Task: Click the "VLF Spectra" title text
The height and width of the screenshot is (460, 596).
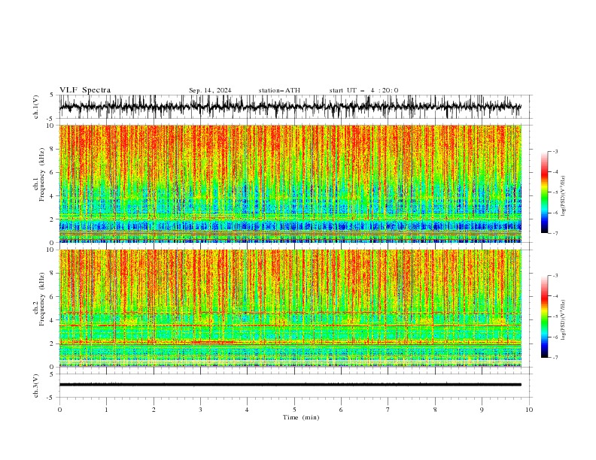Action: pyautogui.click(x=85, y=90)
